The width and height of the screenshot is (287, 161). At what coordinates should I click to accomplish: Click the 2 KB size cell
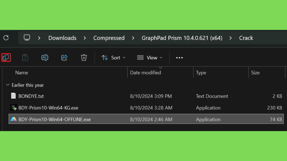pos(277,96)
